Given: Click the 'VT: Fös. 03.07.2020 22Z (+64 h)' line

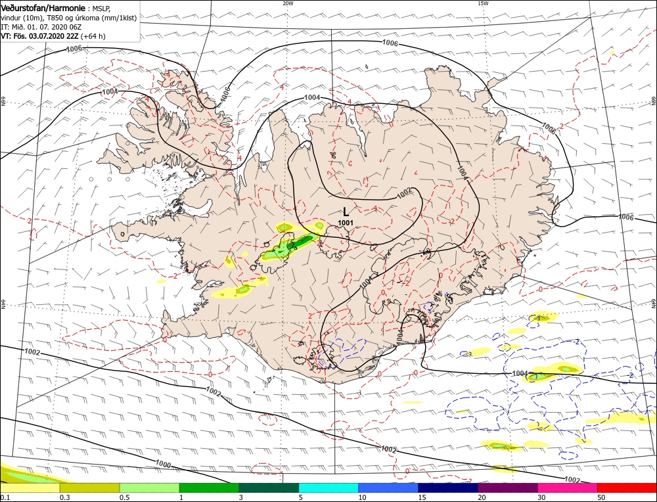Looking at the screenshot, I should click(53, 36).
